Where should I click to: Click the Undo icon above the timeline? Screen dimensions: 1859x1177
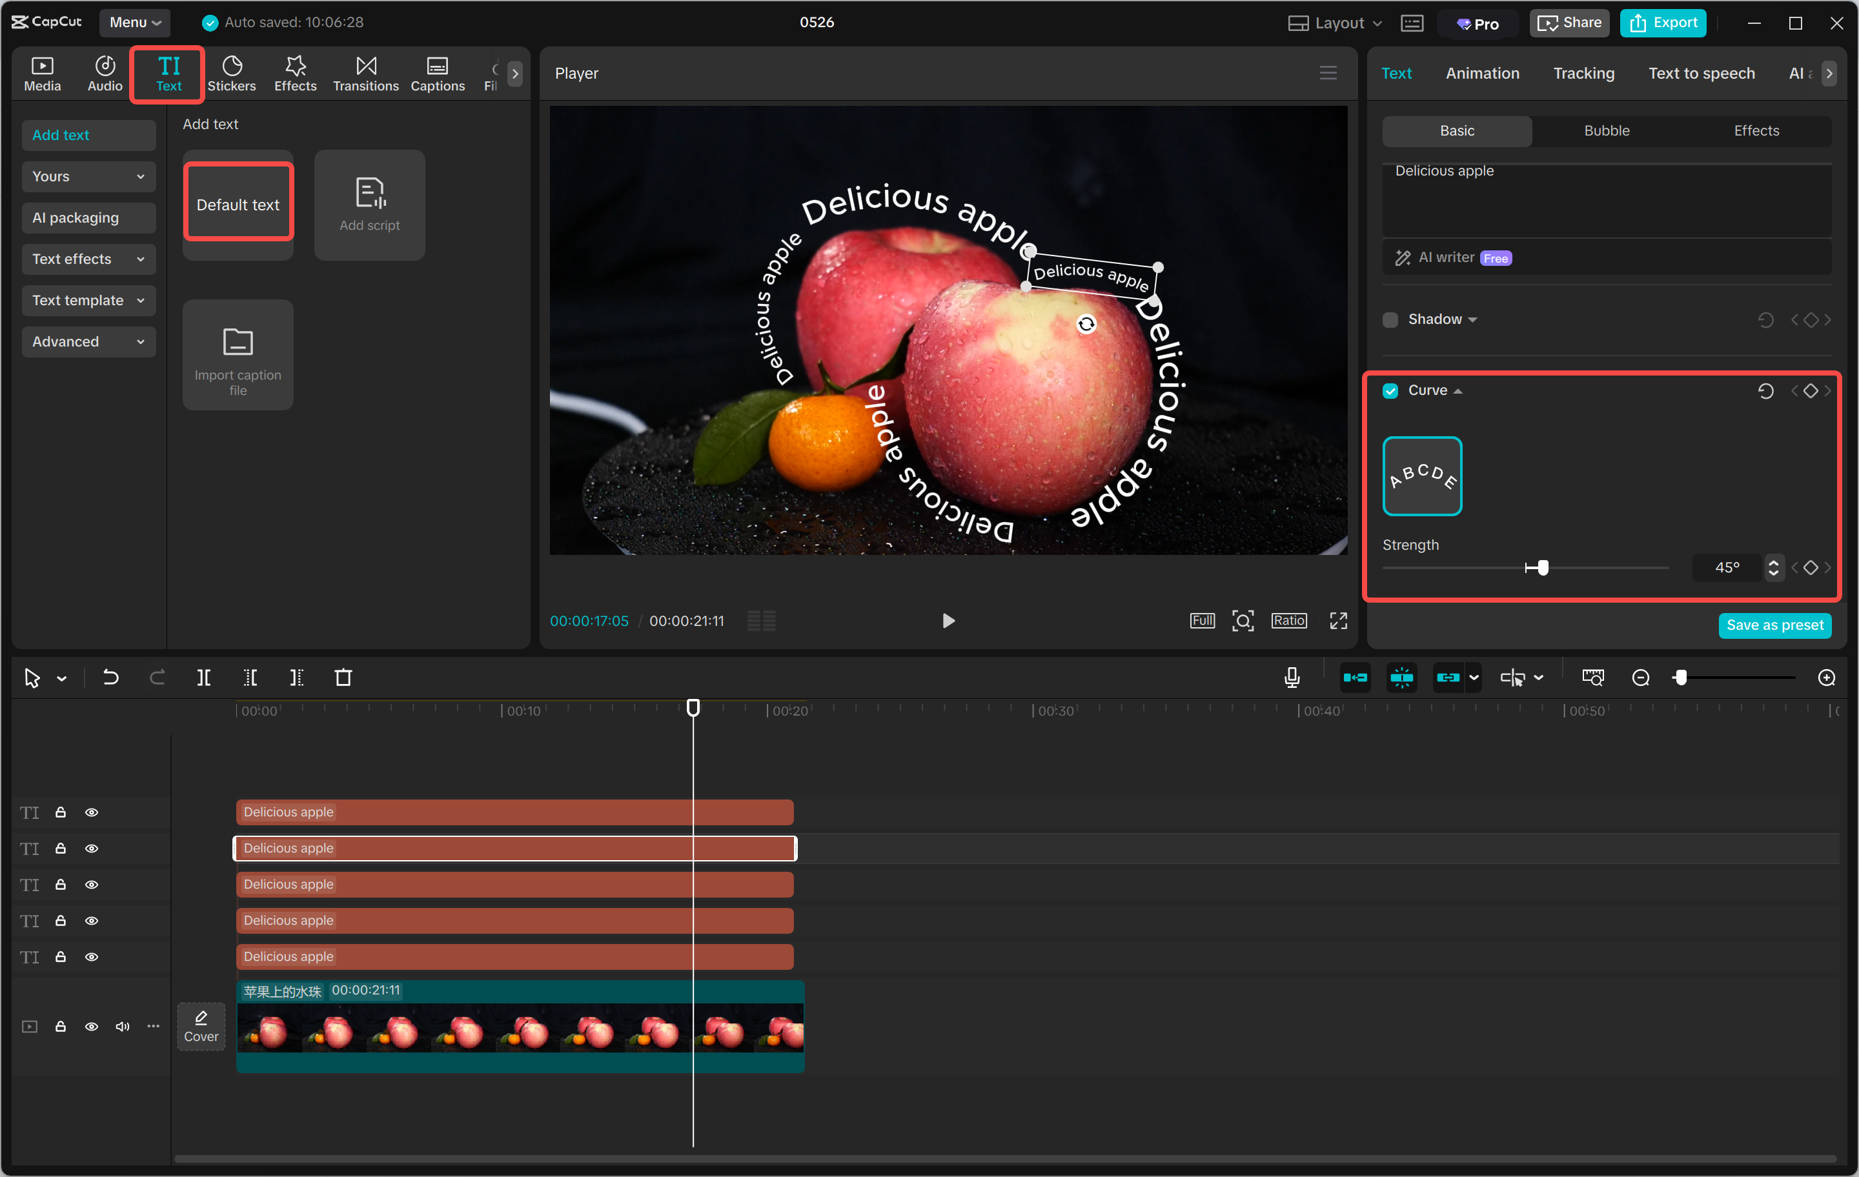pyautogui.click(x=110, y=677)
